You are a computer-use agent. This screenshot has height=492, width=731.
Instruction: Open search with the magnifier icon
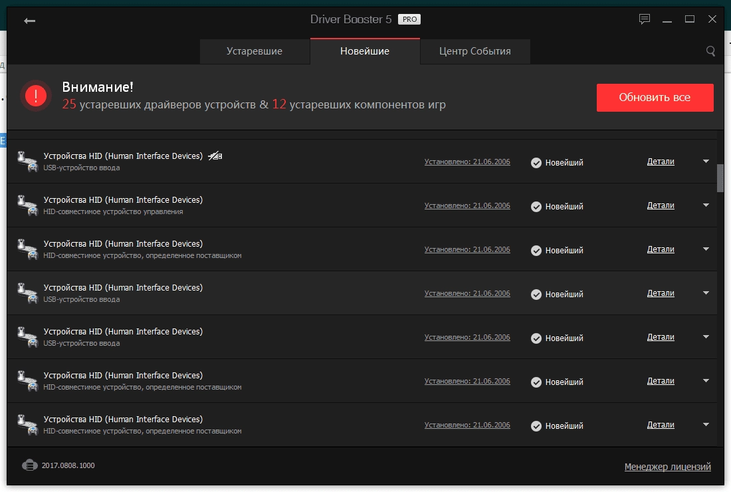coord(710,51)
